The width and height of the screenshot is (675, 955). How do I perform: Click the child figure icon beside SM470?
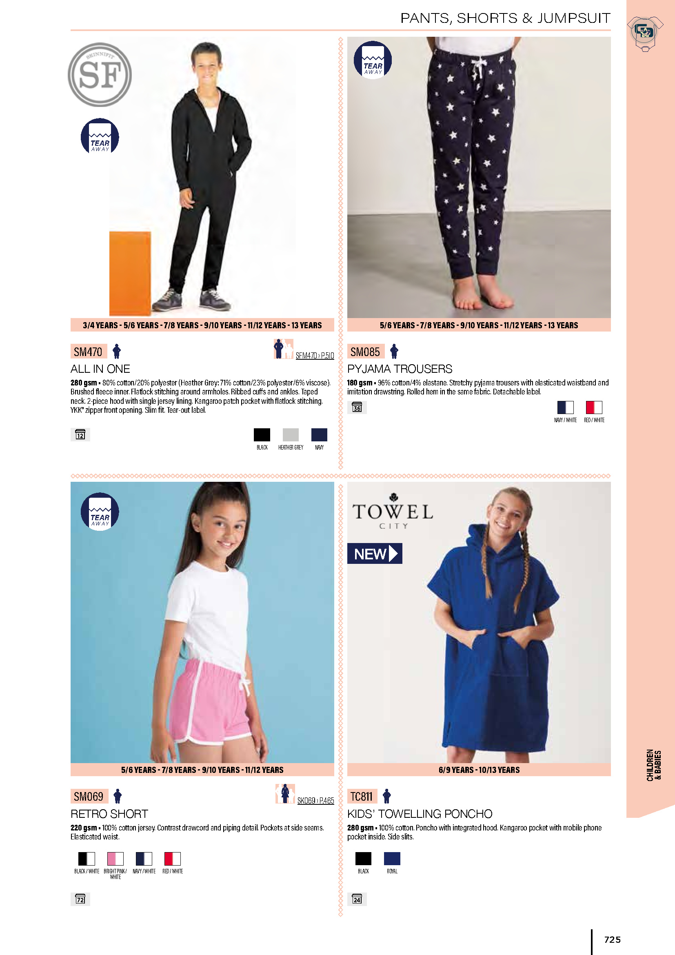pos(117,351)
